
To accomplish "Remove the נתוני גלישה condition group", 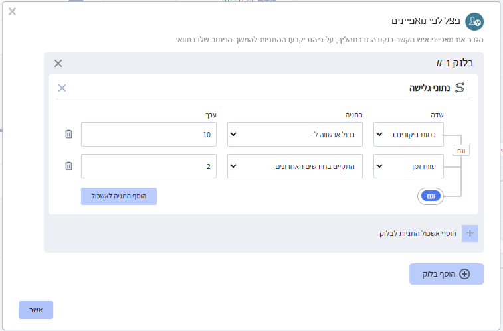I will (62, 88).
